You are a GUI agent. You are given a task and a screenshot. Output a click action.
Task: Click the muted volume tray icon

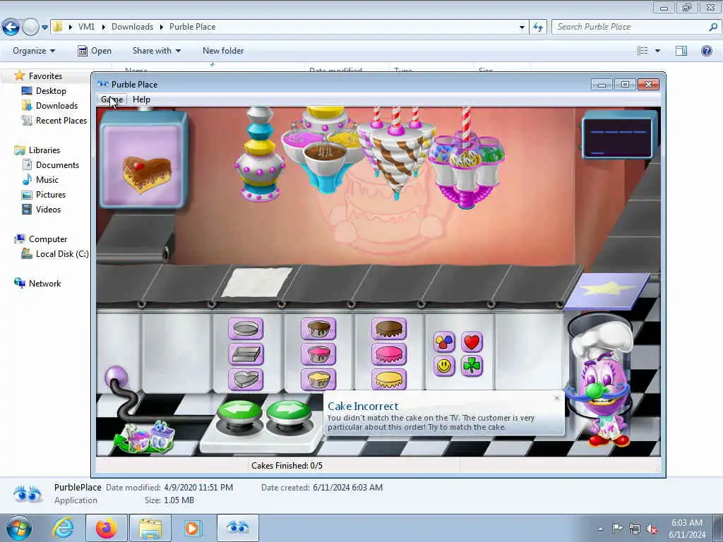coord(652,529)
